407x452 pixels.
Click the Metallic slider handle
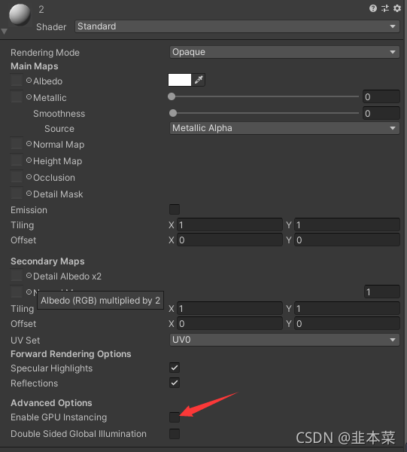[x=172, y=96]
